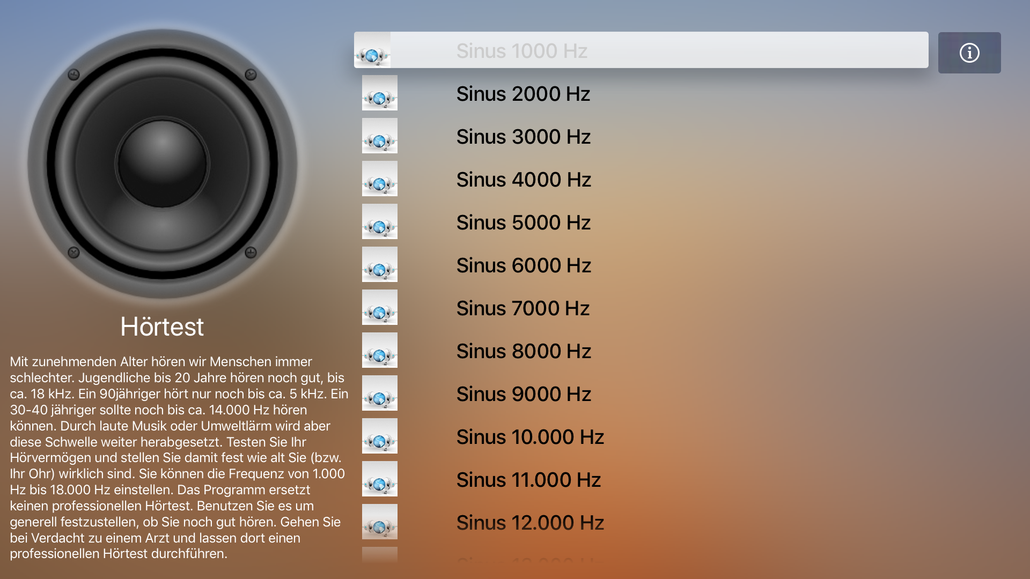
Task: Click the icon beside Sinus 3000 Hz
Action: (380, 136)
